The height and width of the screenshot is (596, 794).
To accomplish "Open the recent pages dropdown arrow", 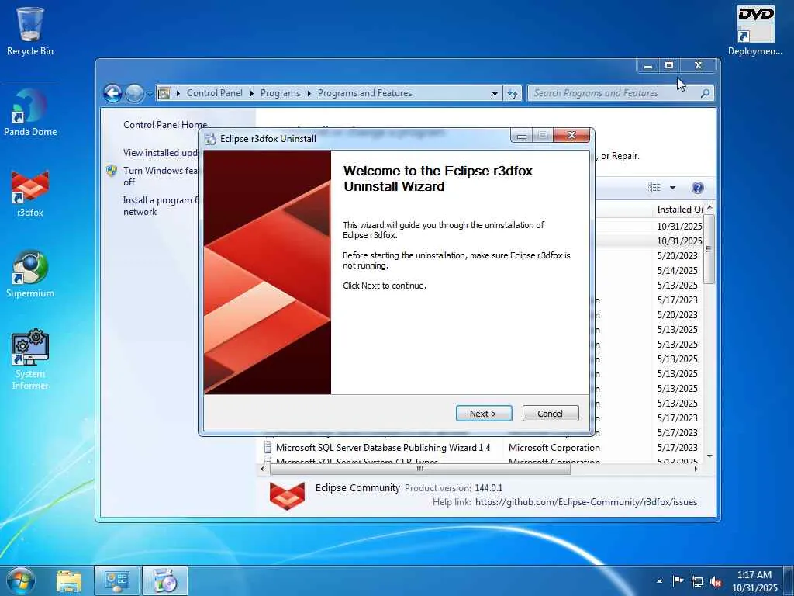I will 150,94.
